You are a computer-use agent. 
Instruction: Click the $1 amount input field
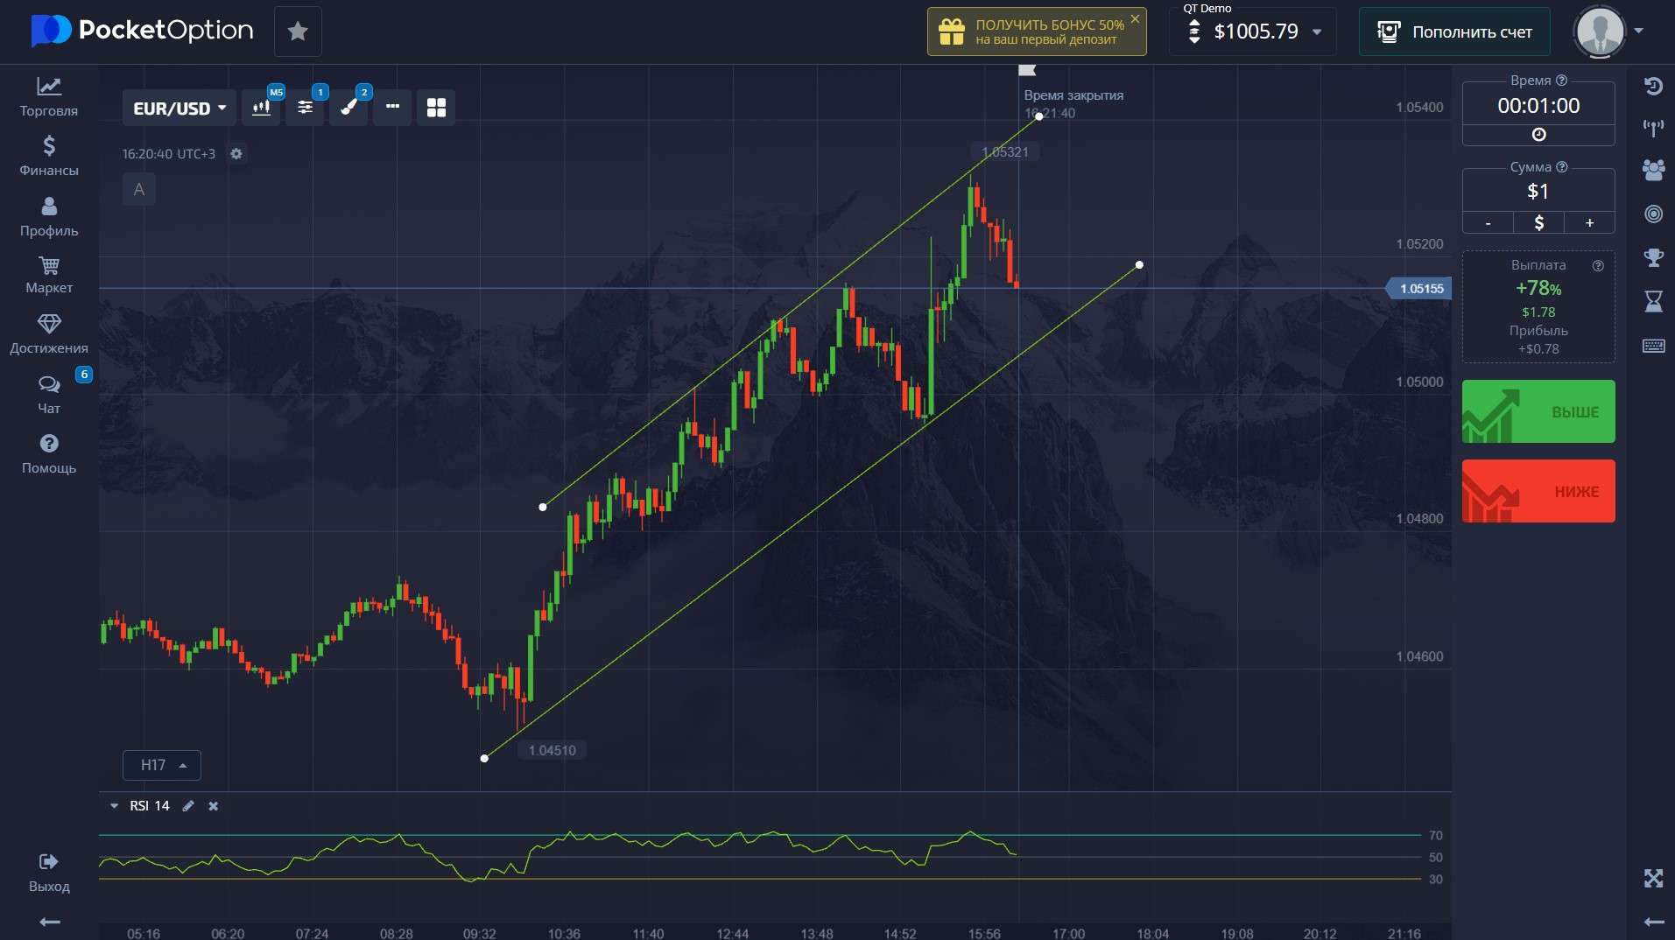[1538, 192]
